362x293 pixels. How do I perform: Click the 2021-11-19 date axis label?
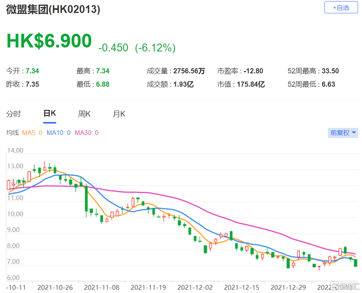click(x=148, y=288)
